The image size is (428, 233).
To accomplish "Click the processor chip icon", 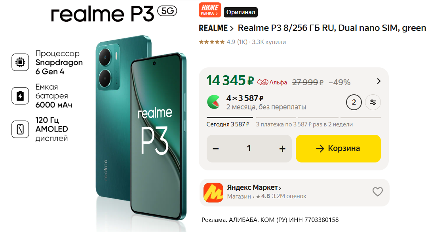I will click(x=20, y=62).
